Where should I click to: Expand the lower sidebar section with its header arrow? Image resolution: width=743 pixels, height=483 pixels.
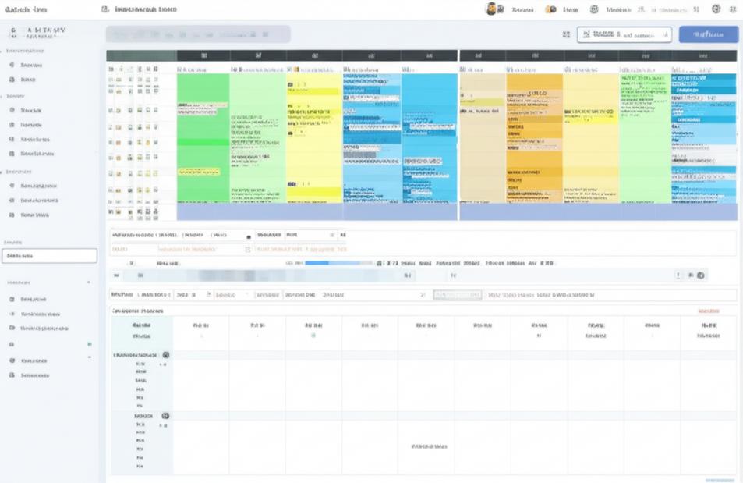[89, 282]
